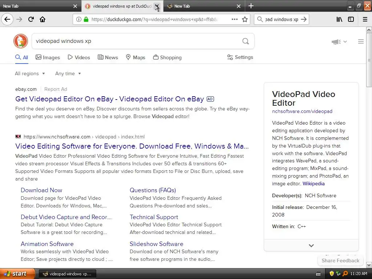Click the magnifier tray icon
Viewport: 372px width, 279px height.
[x=345, y=274]
